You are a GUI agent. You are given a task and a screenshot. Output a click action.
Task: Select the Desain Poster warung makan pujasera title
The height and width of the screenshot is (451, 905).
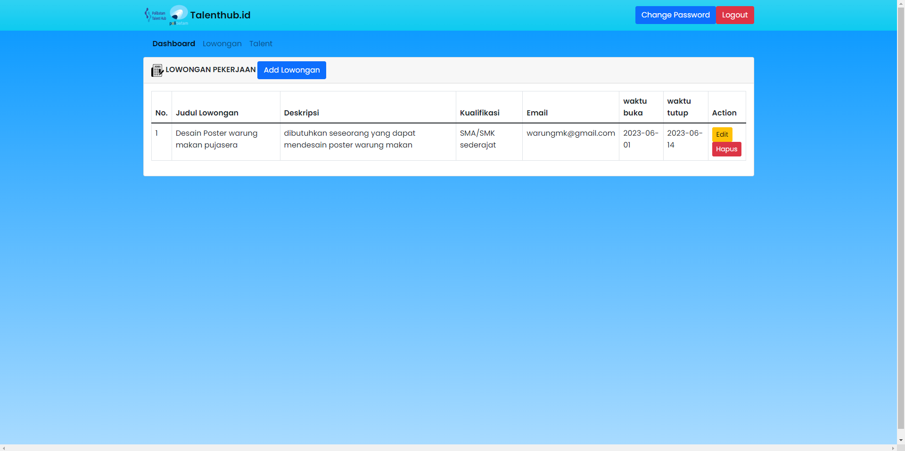(217, 139)
